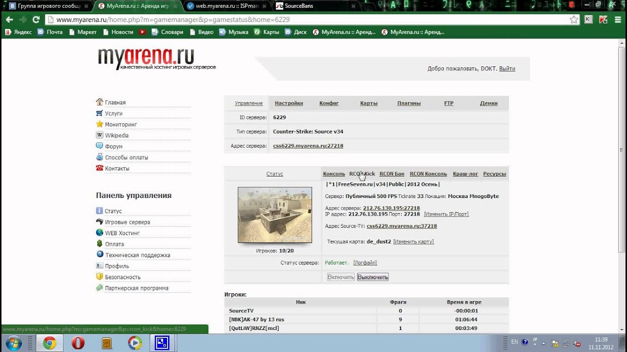Click the Профиль document icon
Viewport: 627px width, 352px height.
click(x=100, y=265)
